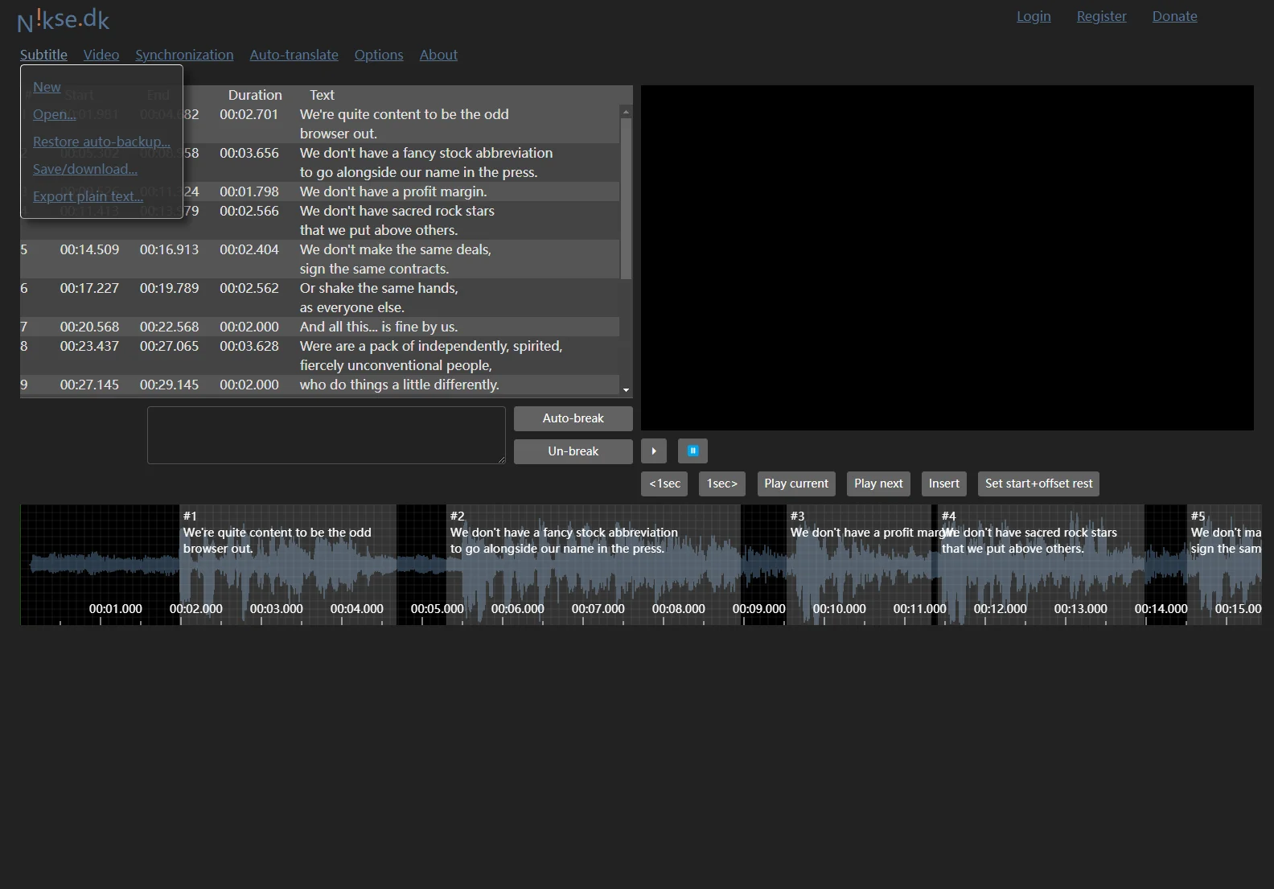This screenshot has height=889, width=1274.
Task: Choose Open... from Subtitle dropdown
Action: [x=55, y=114]
